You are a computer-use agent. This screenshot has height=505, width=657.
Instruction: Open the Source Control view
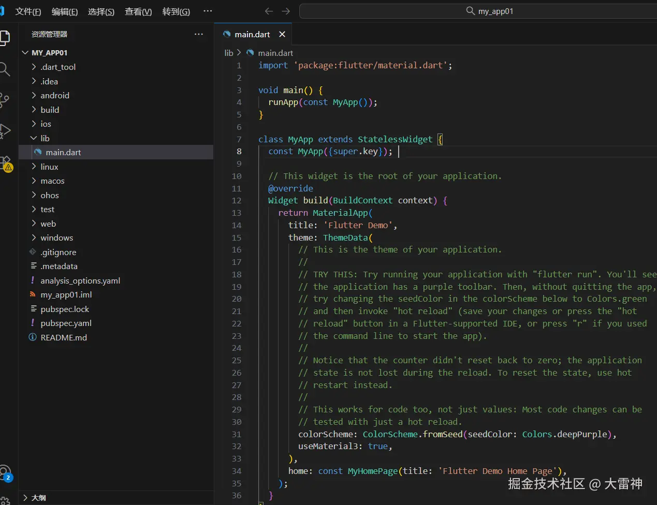(x=5, y=100)
